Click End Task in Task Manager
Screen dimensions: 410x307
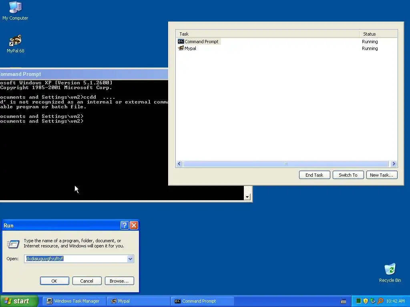(314, 175)
